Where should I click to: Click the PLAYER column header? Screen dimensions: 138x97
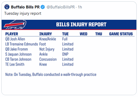click(12, 34)
